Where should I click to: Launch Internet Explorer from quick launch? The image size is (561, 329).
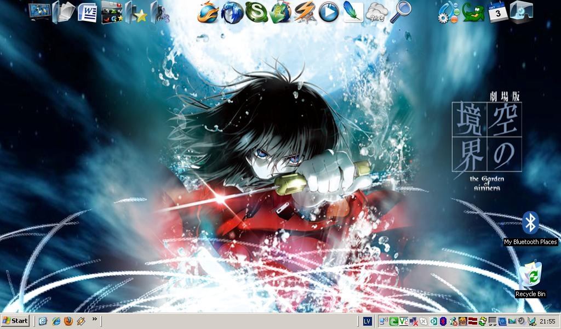[x=56, y=321]
